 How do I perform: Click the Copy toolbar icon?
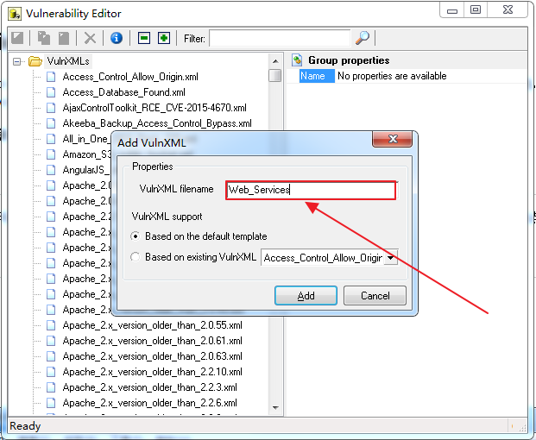point(44,38)
